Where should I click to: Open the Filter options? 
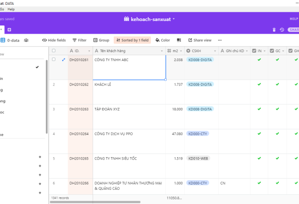click(79, 40)
